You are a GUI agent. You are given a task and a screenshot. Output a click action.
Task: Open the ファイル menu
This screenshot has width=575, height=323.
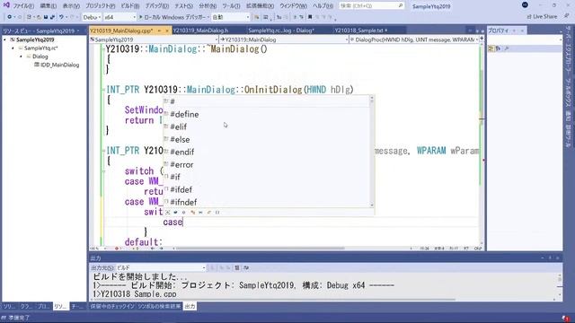click(23, 6)
